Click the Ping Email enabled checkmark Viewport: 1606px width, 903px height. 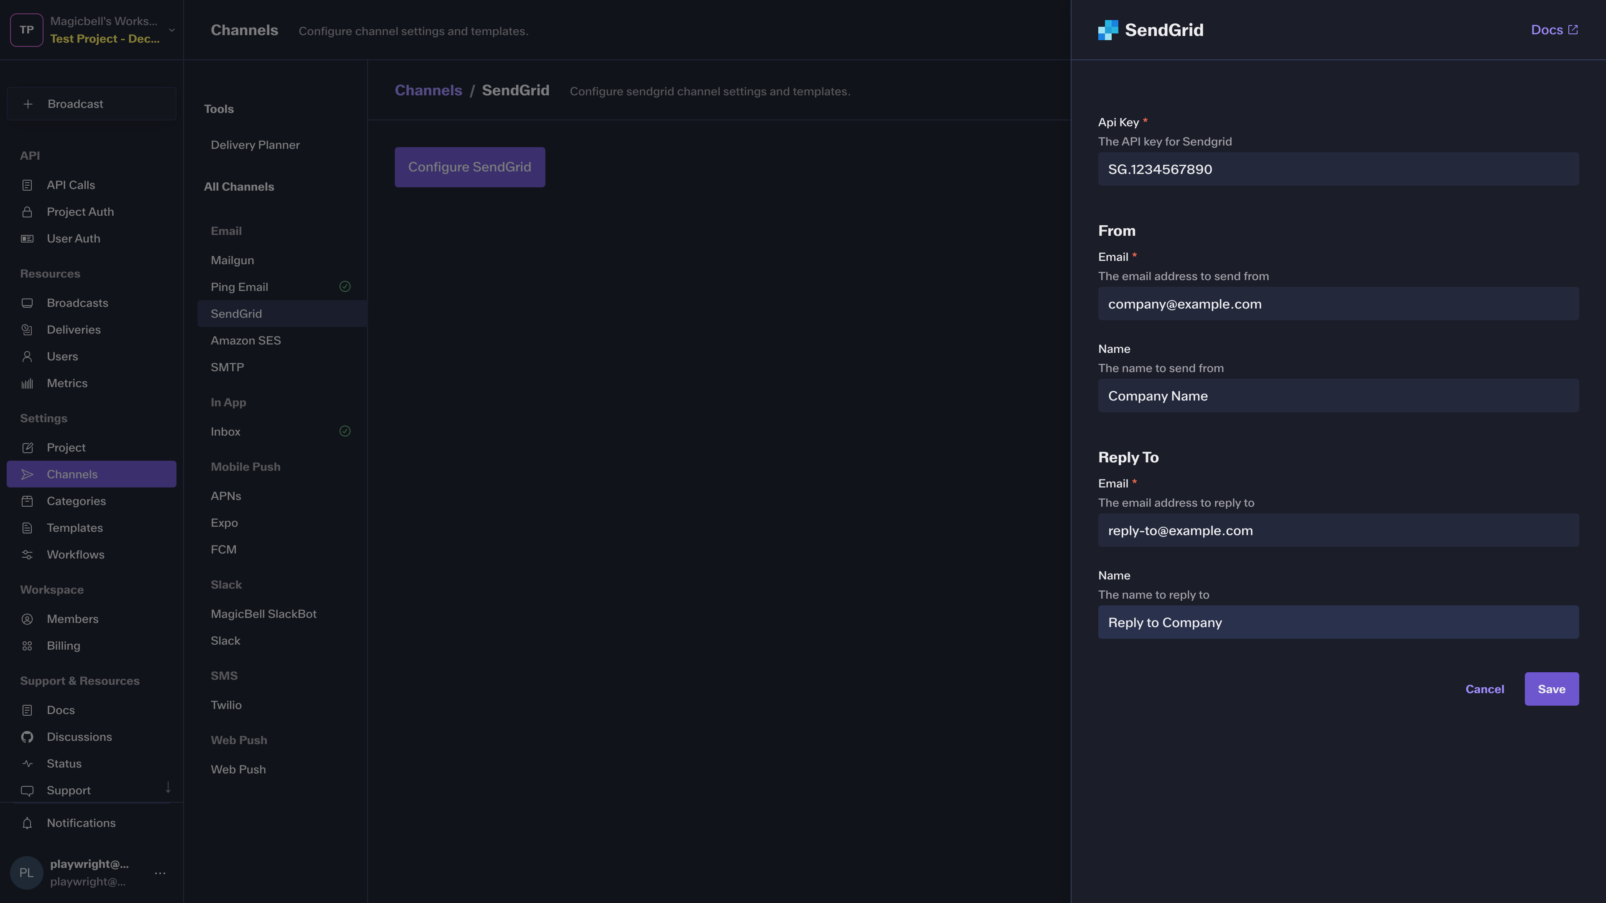[345, 287]
